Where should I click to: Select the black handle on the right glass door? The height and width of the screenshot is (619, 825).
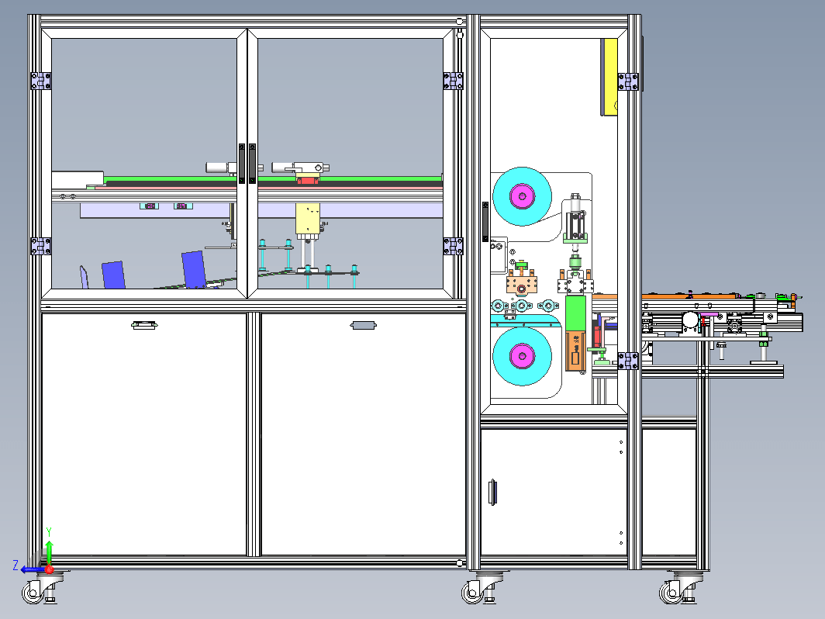click(253, 164)
